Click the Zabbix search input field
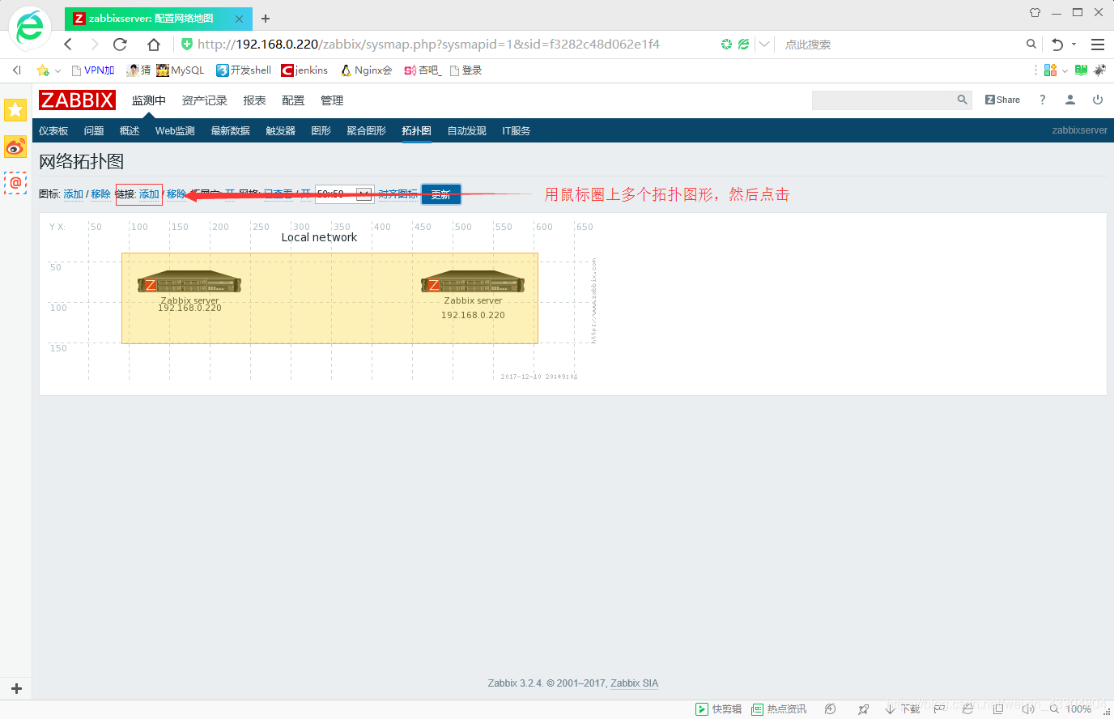 click(x=884, y=100)
